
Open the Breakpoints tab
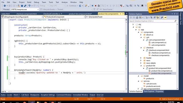35,95
